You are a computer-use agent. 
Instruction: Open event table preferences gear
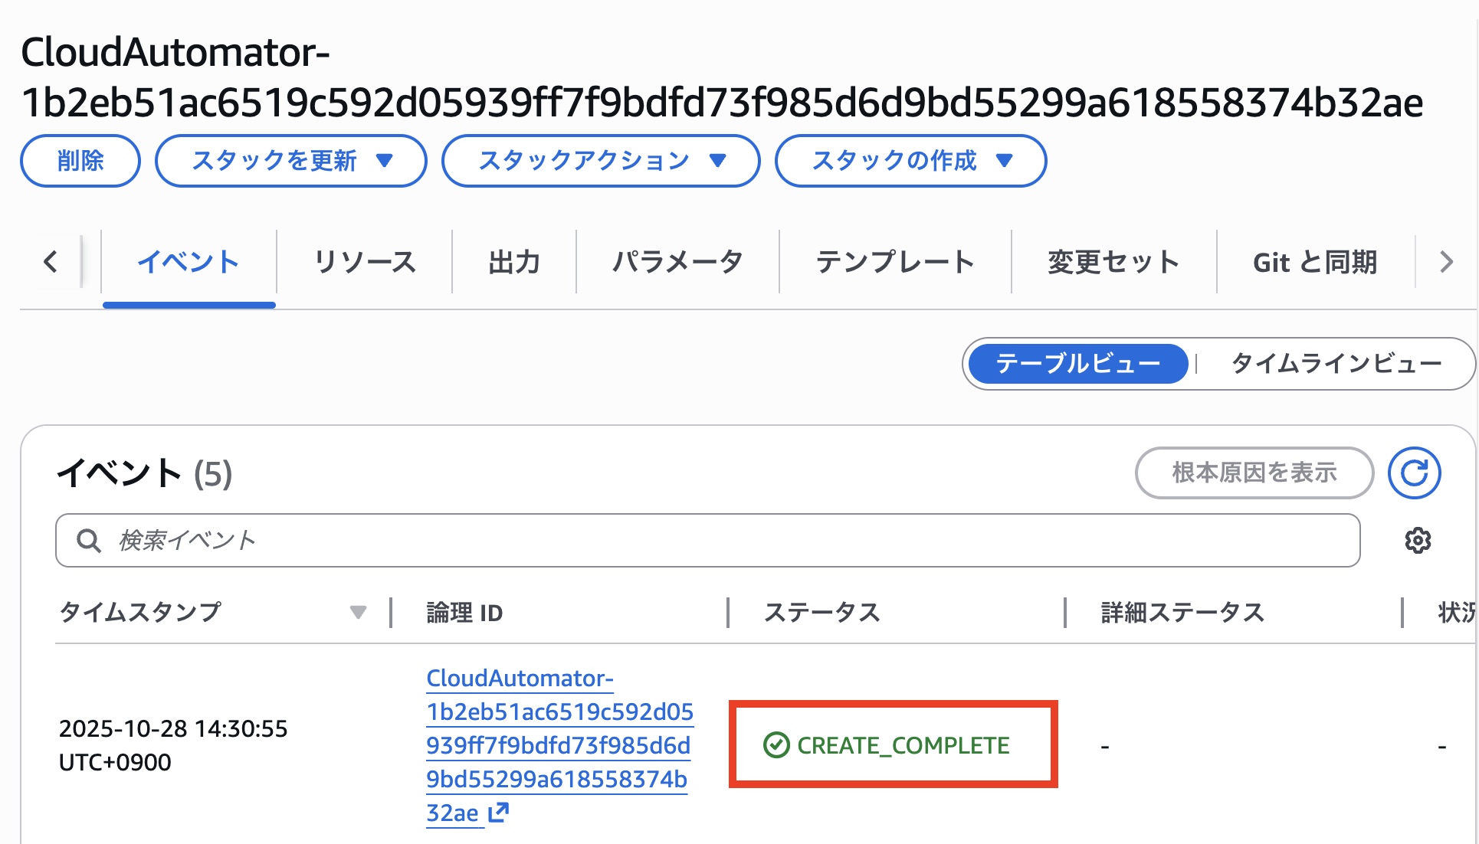[1418, 540]
